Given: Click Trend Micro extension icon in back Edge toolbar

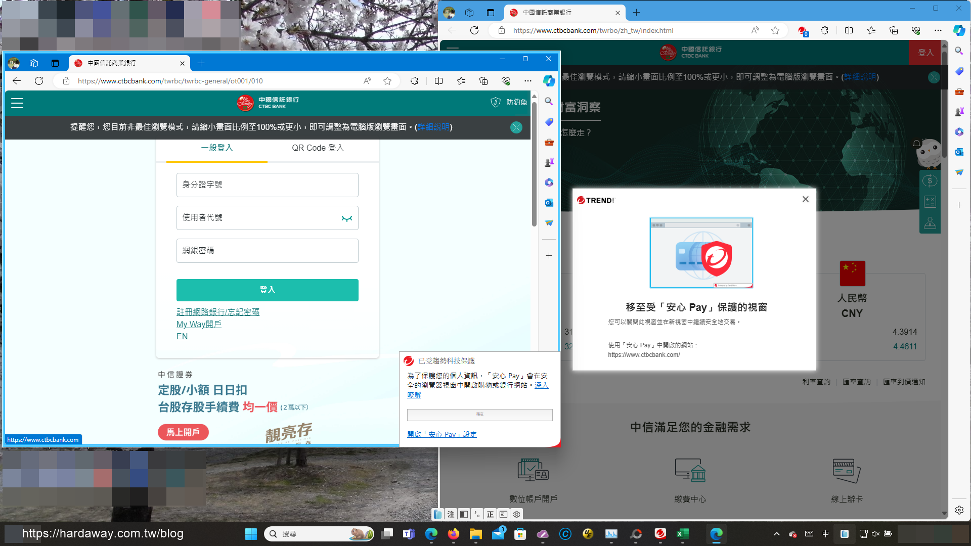Looking at the screenshot, I should (x=803, y=31).
